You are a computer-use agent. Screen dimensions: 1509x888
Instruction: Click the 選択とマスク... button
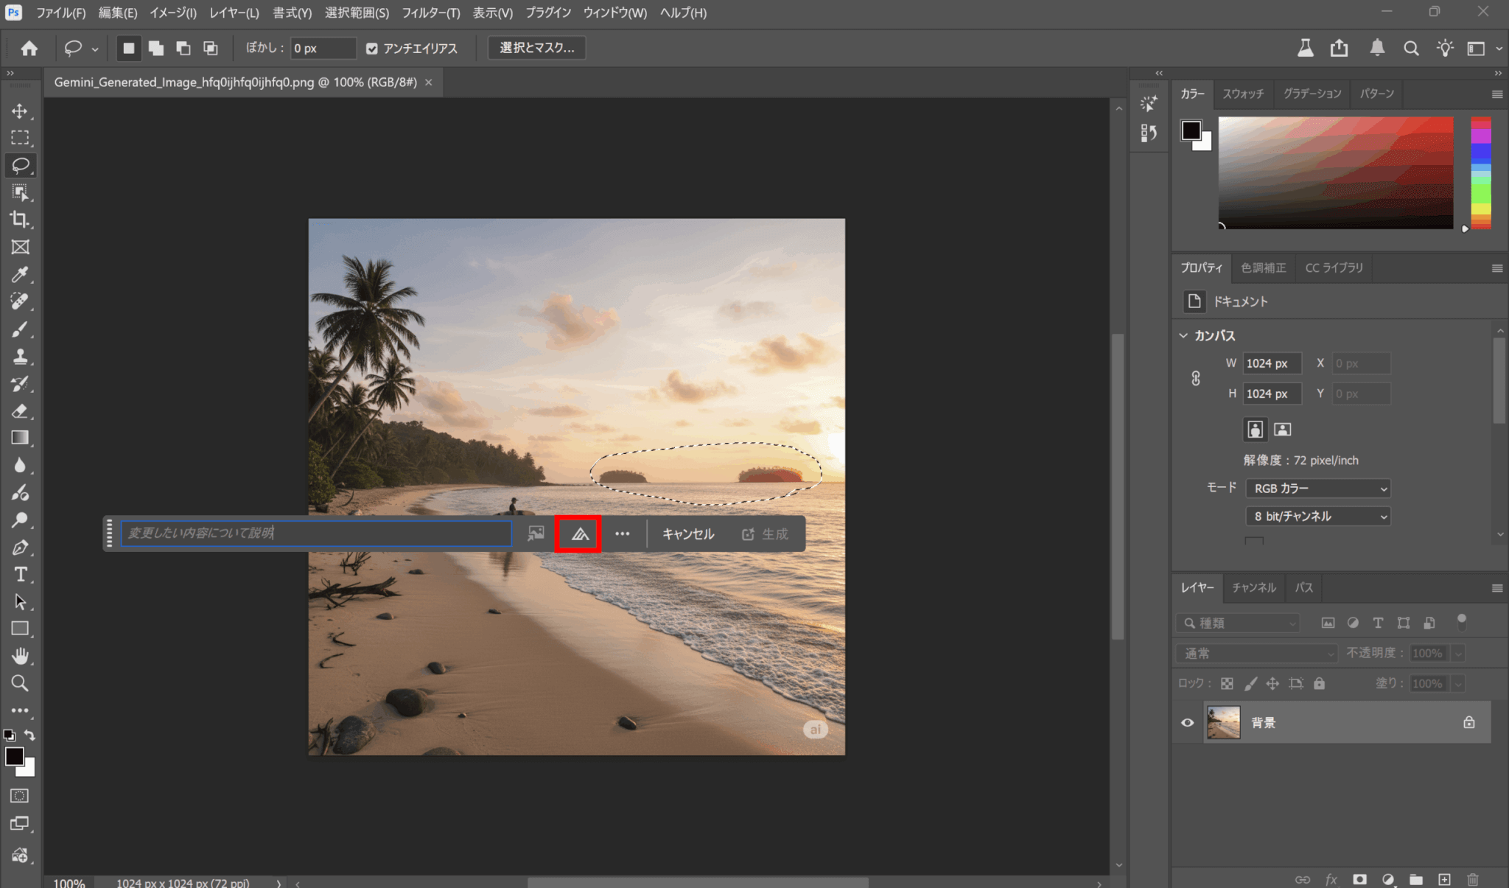536,48
